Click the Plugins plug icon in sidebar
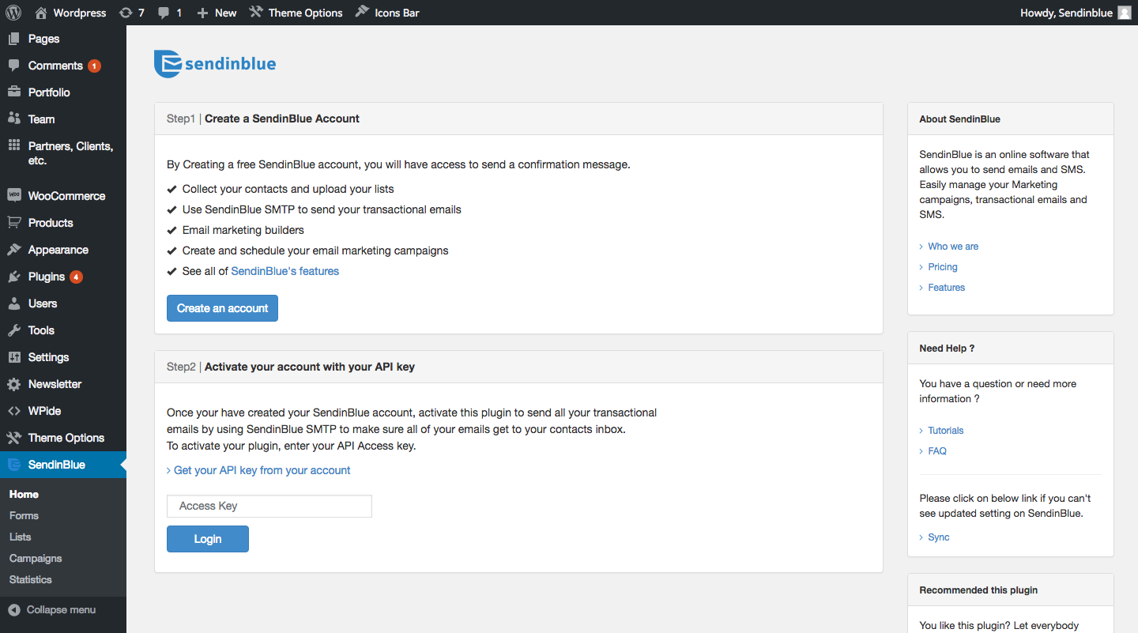This screenshot has height=633, width=1138. pos(14,277)
